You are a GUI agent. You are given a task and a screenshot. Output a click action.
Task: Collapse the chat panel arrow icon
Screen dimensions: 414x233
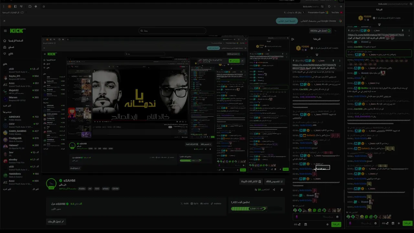(x=292, y=39)
